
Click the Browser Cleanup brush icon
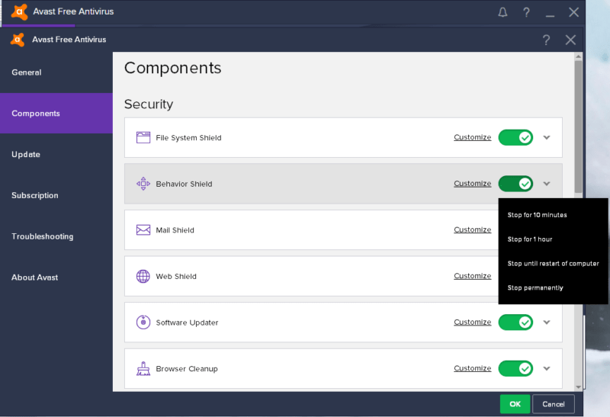coord(143,368)
